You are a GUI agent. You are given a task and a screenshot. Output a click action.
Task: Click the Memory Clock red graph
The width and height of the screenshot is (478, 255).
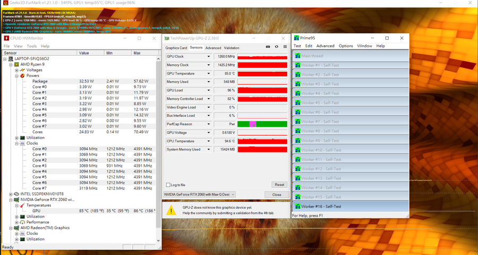point(262,65)
